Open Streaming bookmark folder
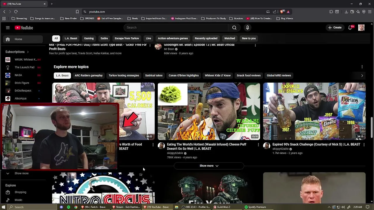Viewport: 374px width, 210px height. pos(19,18)
